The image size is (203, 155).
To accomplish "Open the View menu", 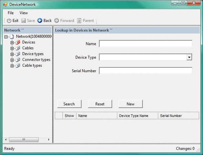I will coord(24,13).
